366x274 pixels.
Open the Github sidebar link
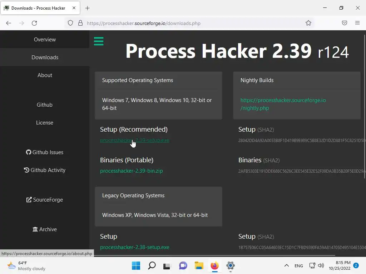45,105
